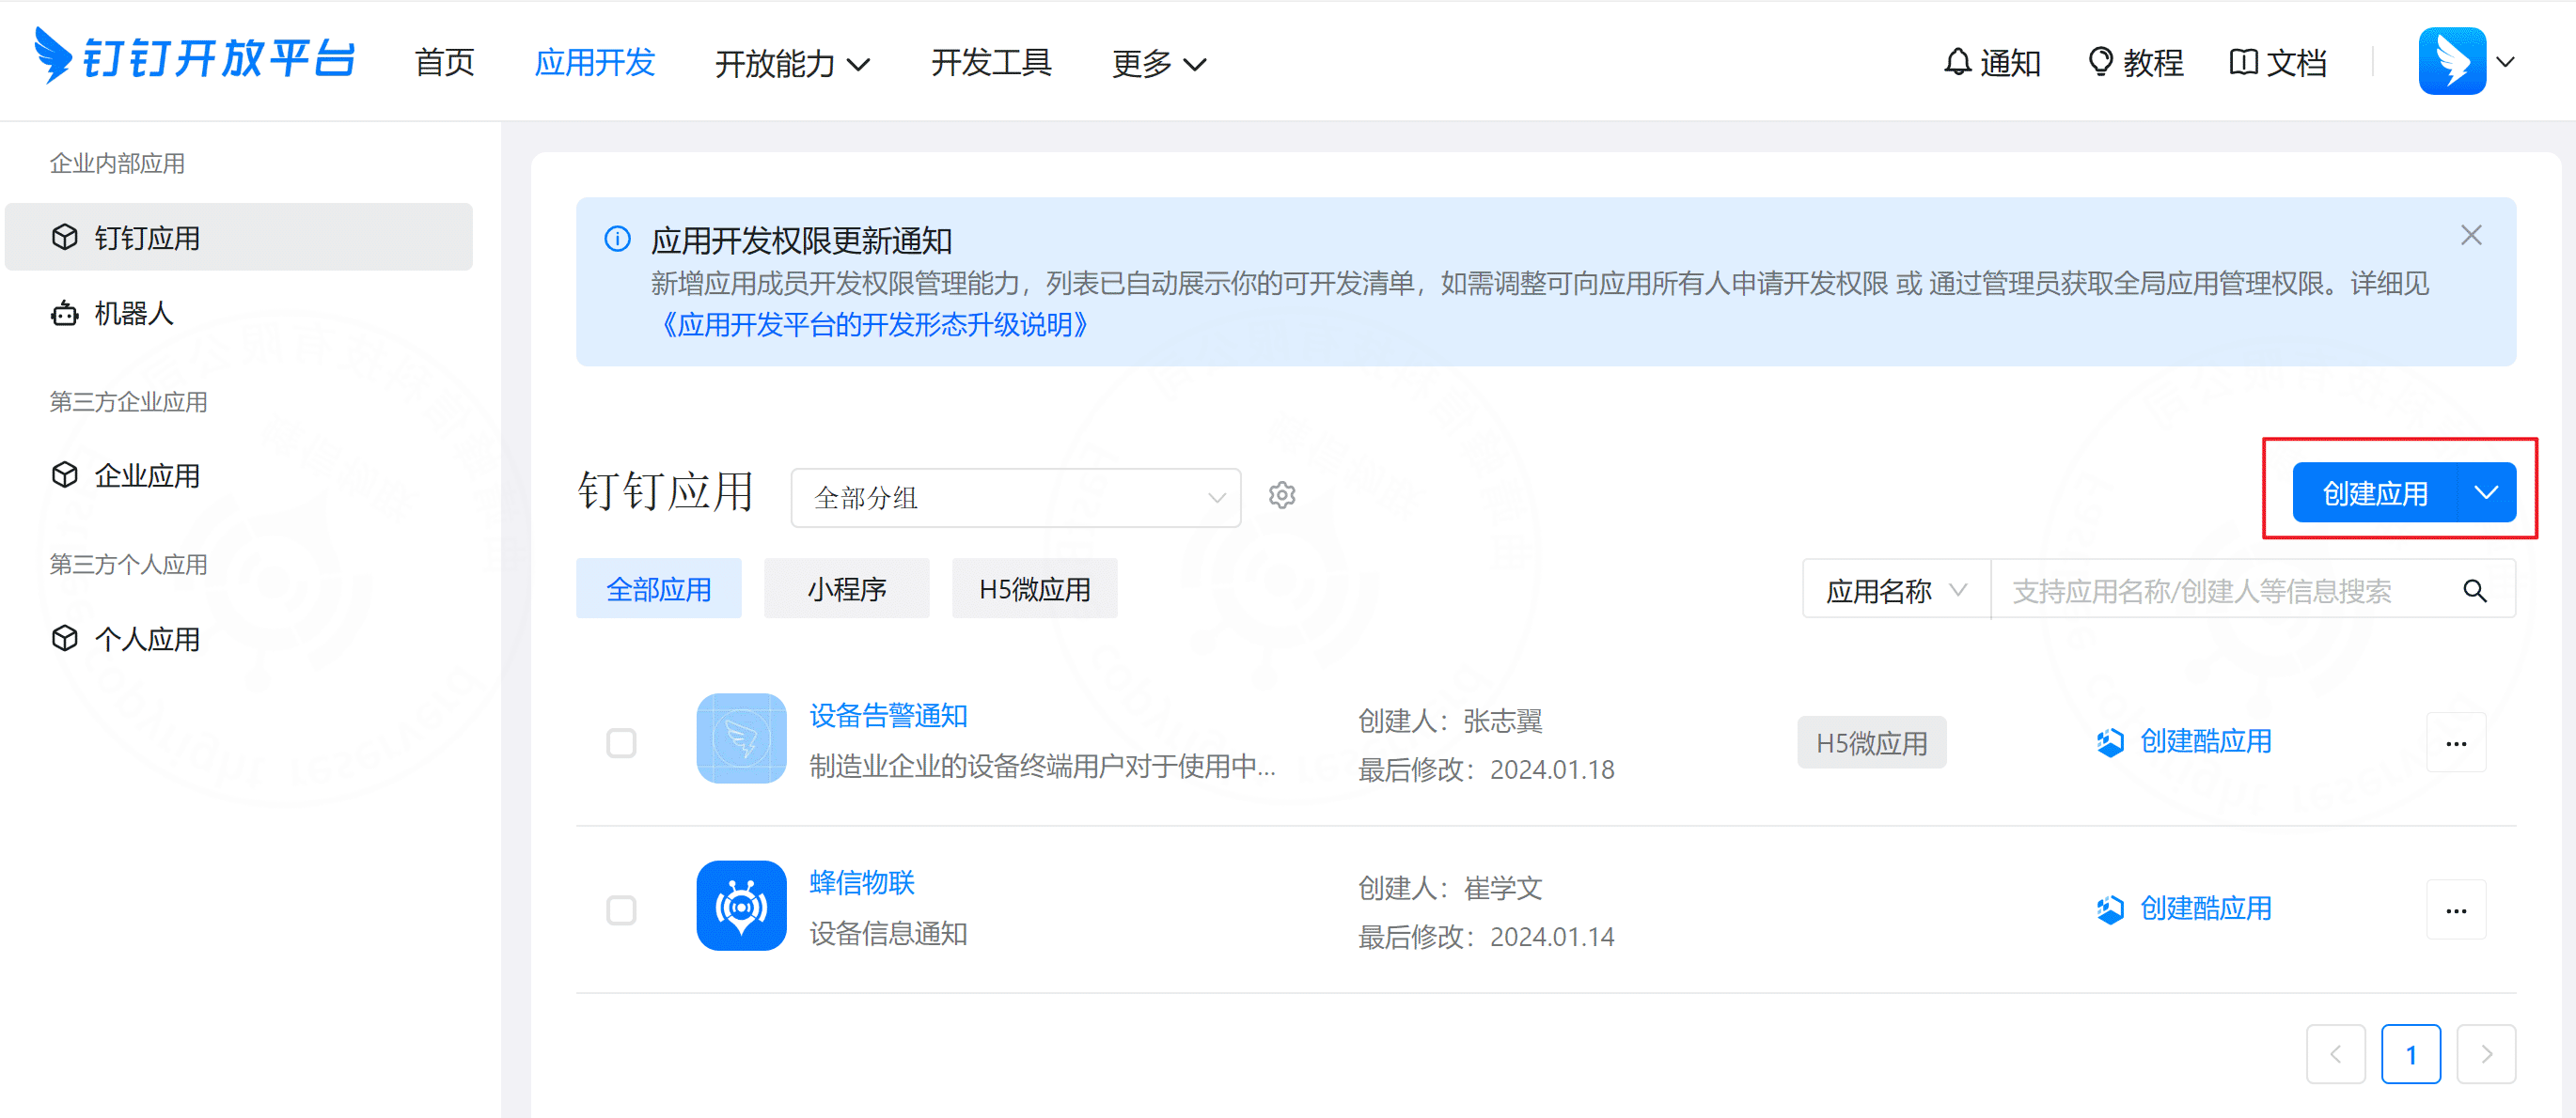
Task: Open the 蜂信物联 app link
Action: [x=862, y=882]
